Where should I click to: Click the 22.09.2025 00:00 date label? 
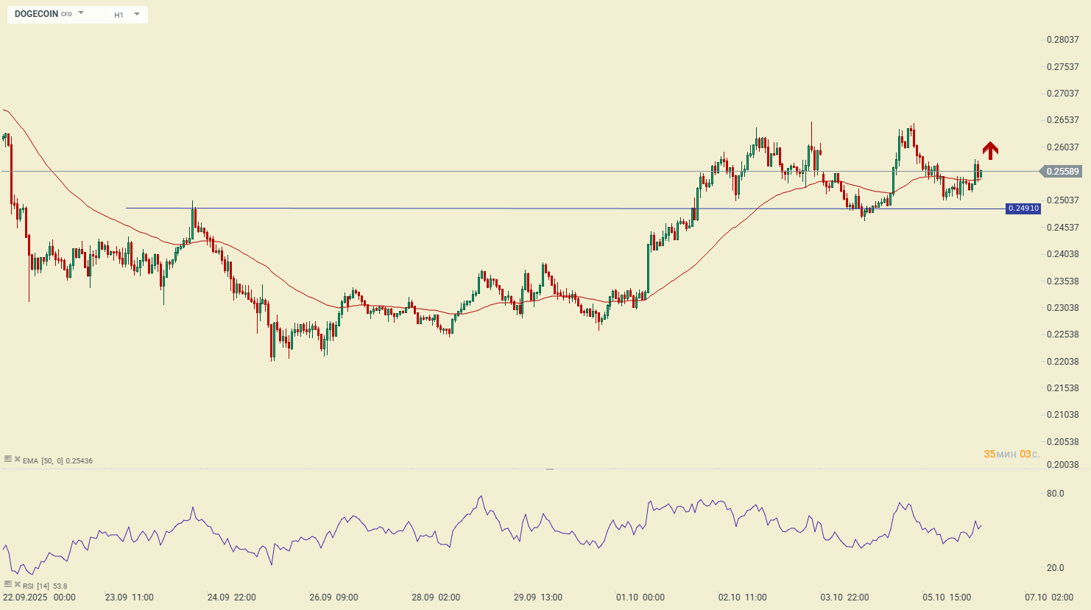coord(39,597)
